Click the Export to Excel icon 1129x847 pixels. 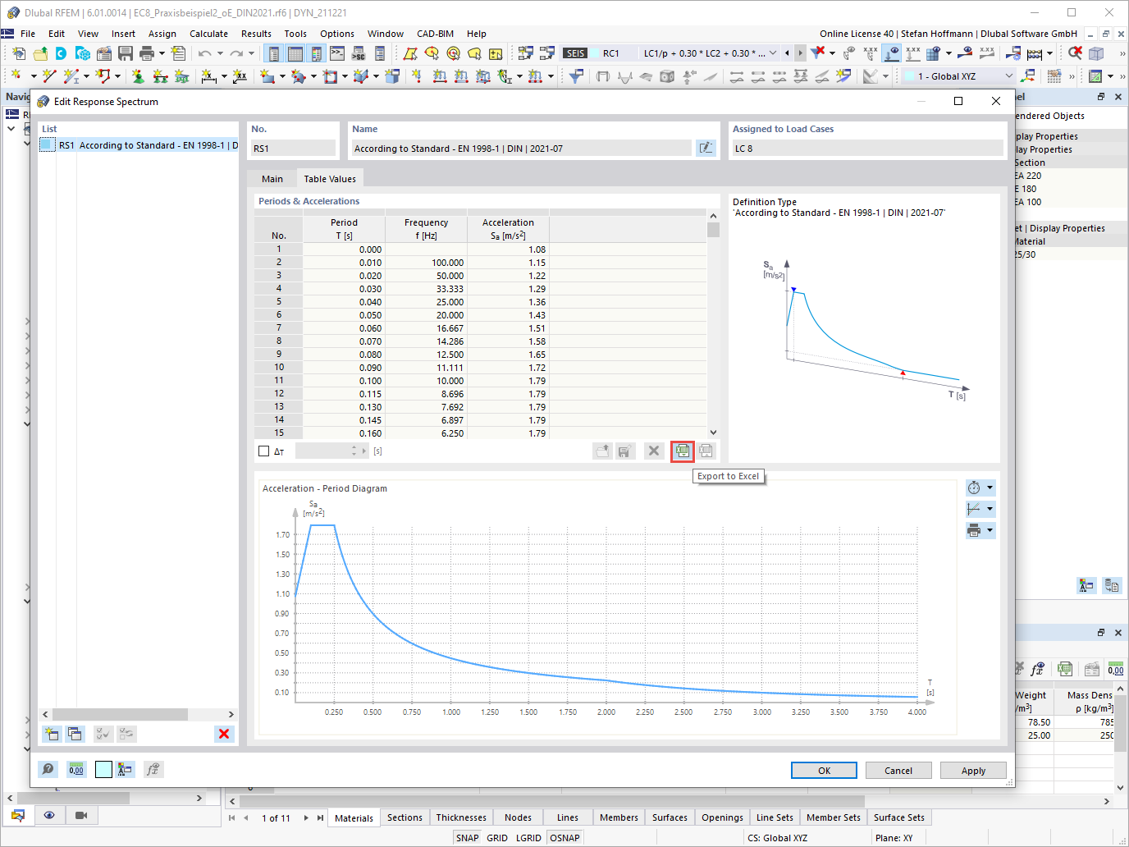coord(682,451)
